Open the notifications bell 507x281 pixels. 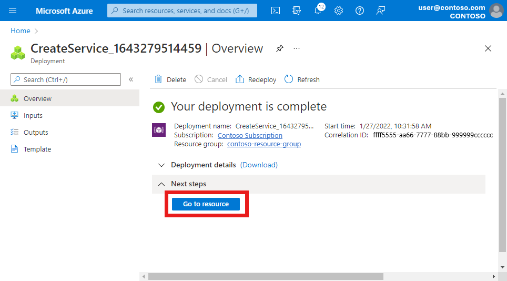(x=318, y=11)
